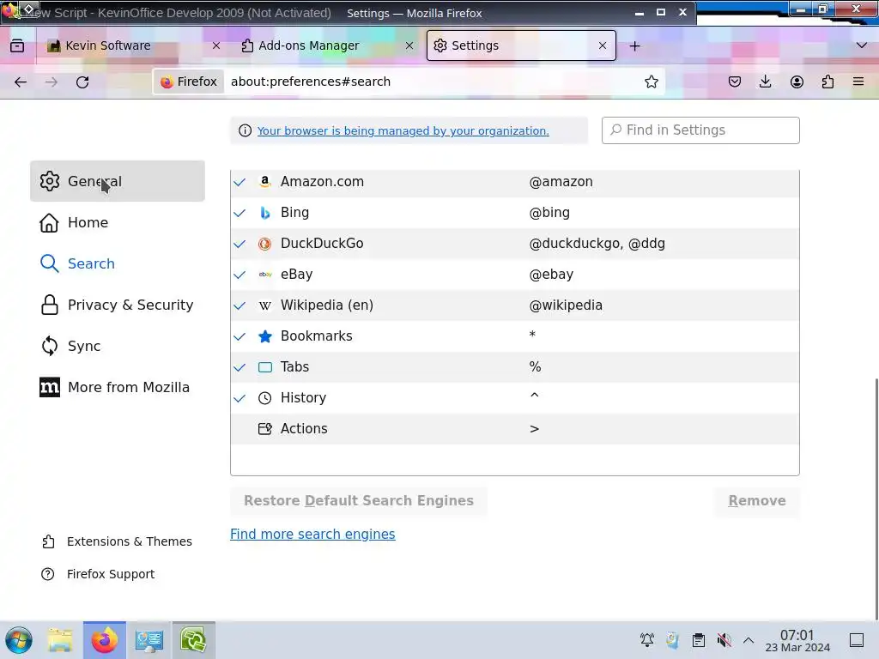The height and width of the screenshot is (659, 879).
Task: Switch to the Add-ons Manager tab
Action: point(328,46)
